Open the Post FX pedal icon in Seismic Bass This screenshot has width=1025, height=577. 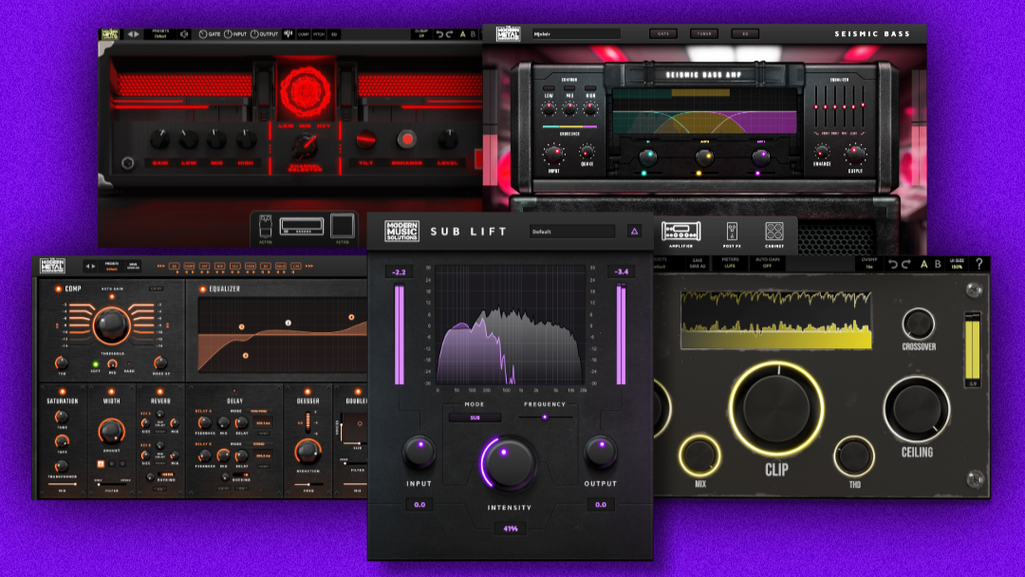[x=732, y=232]
